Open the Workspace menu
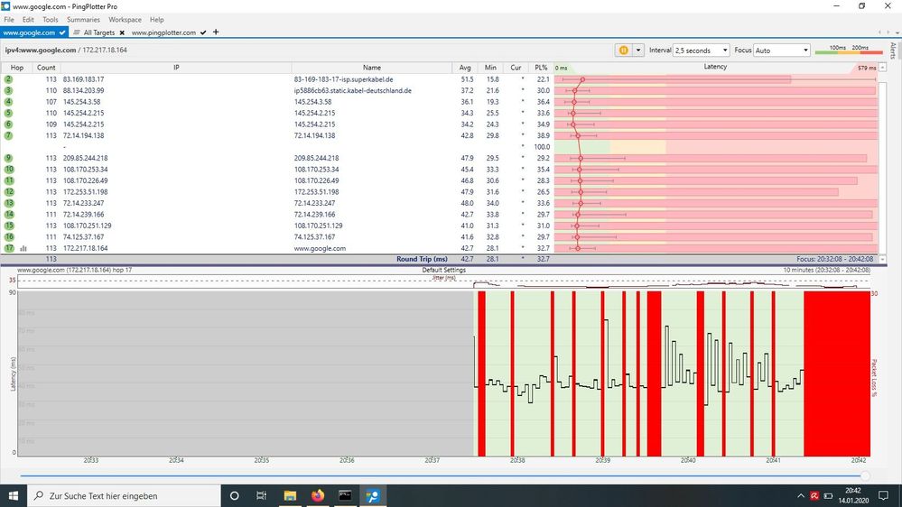 [125, 19]
